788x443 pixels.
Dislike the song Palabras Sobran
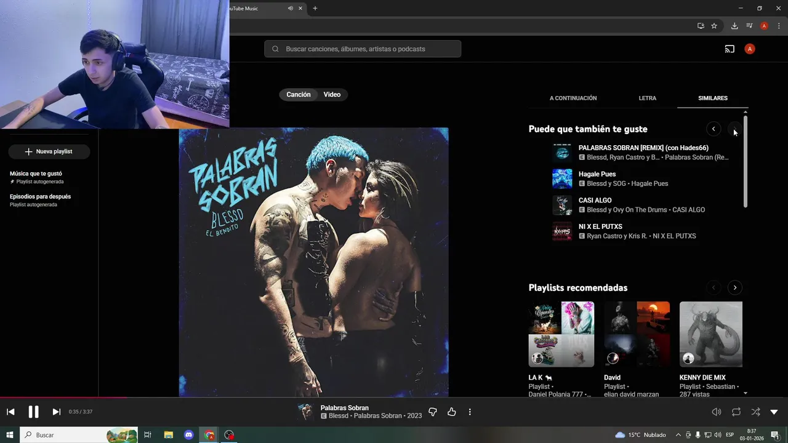[x=432, y=412]
